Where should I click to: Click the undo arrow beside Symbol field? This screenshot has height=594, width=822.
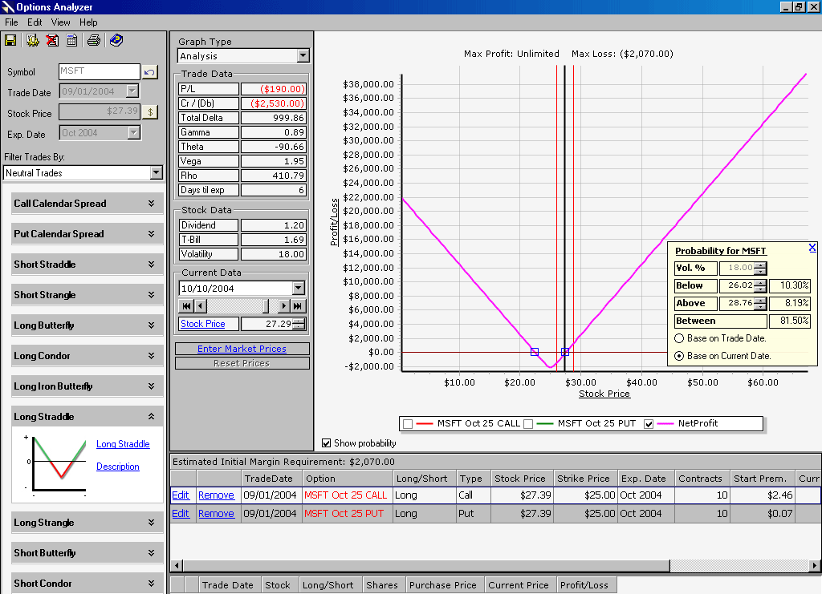coord(150,72)
